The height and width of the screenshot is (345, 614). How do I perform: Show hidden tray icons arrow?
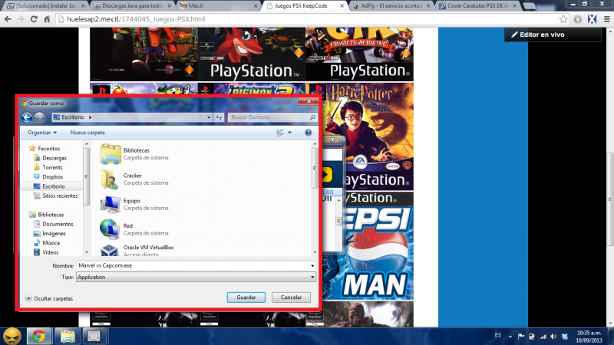click(x=510, y=337)
